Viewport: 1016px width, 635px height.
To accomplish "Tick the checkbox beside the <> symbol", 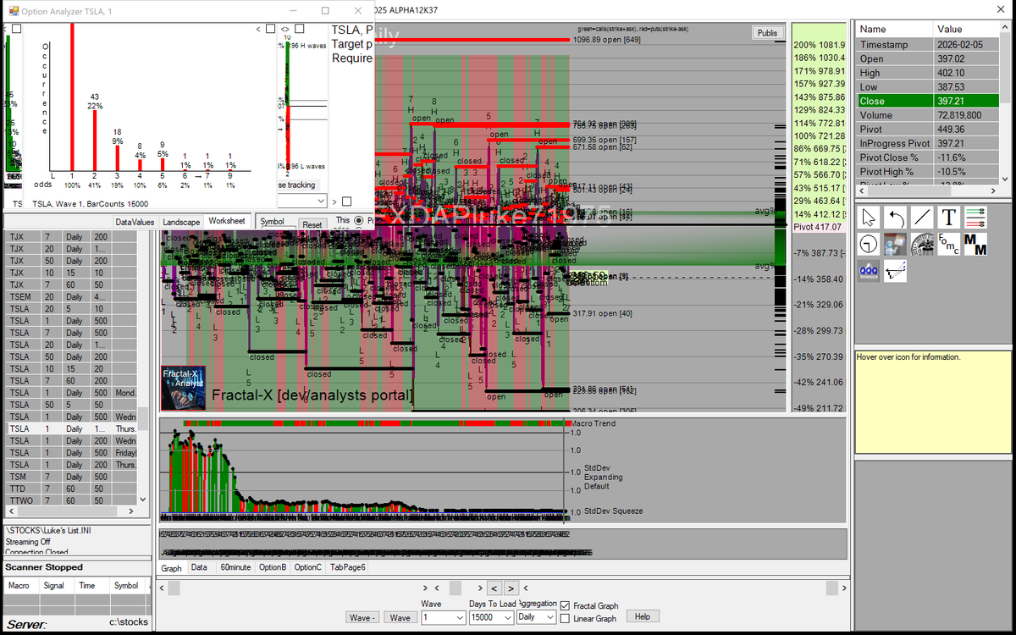I will click(x=298, y=29).
